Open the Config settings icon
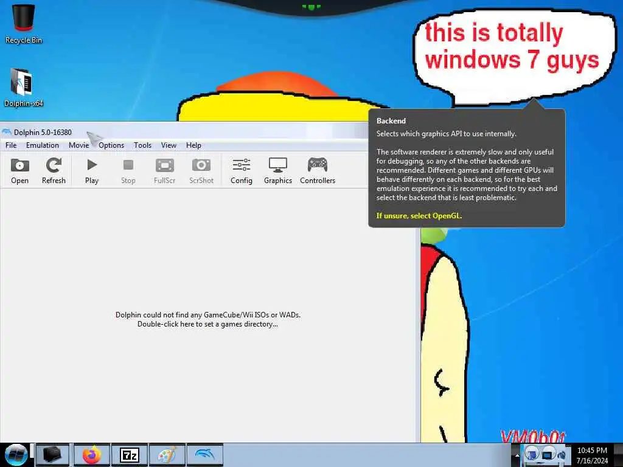 coord(241,171)
